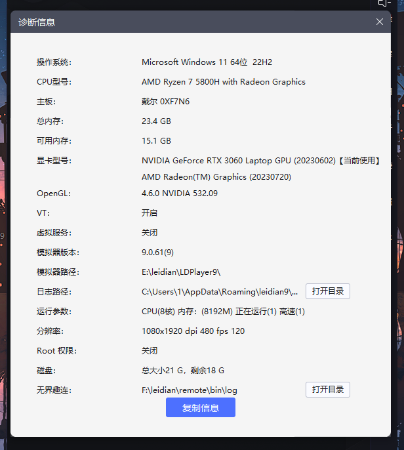Click the 15.1 GB available memory value
This screenshot has height=450, width=404.
(156, 141)
